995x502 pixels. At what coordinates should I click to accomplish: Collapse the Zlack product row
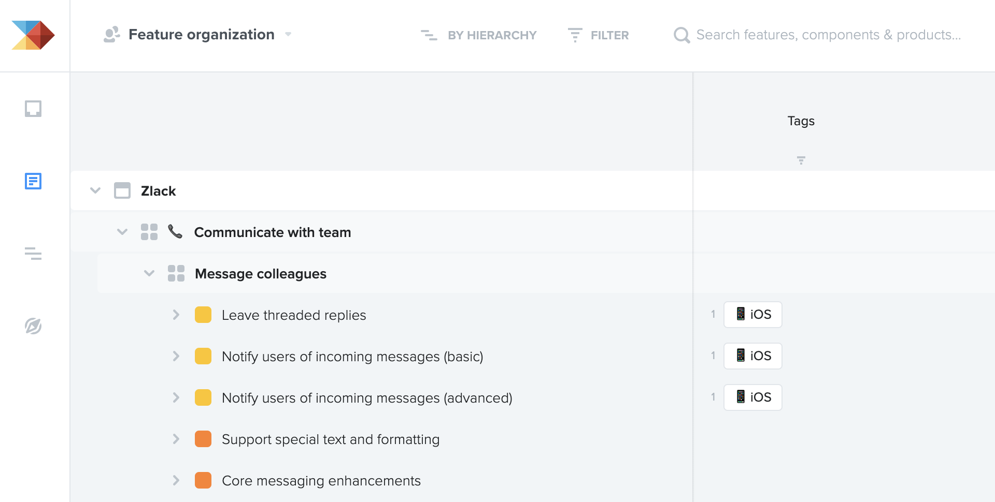coord(95,190)
